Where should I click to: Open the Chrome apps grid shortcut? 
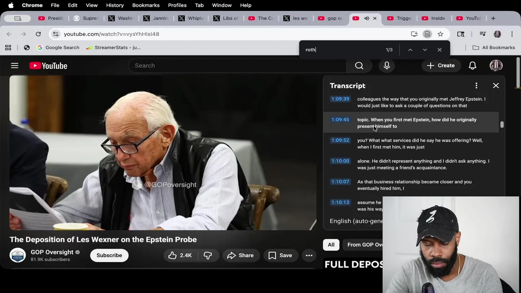[x=8, y=48]
